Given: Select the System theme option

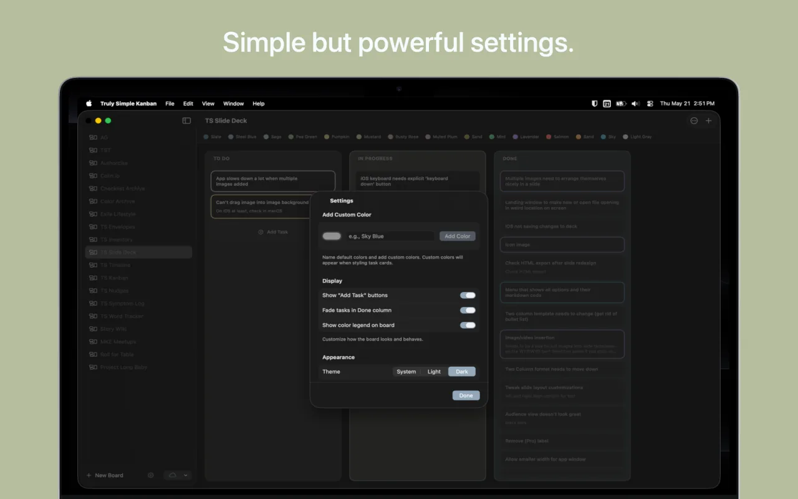Looking at the screenshot, I should (x=406, y=372).
